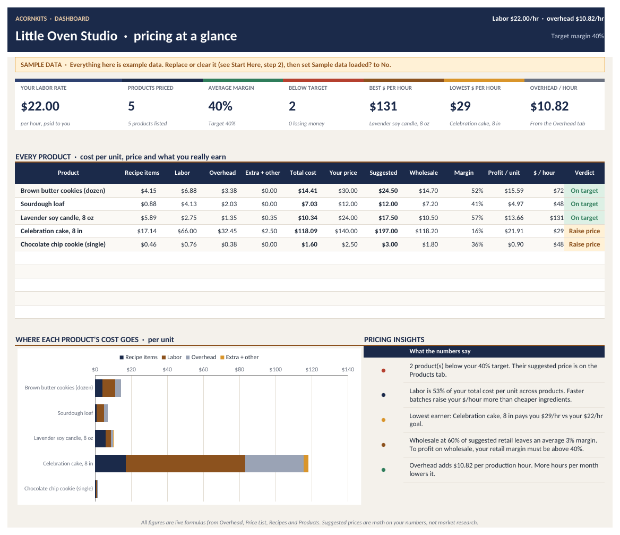Click the orange Extra + other legend swatch
The image size is (620, 535).
click(222, 358)
